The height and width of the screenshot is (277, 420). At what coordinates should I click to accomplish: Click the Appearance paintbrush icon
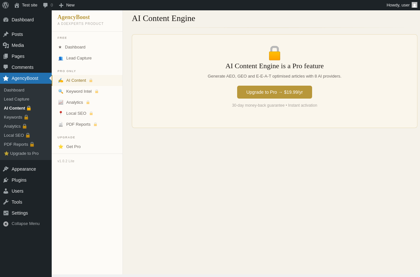[x=6, y=169]
